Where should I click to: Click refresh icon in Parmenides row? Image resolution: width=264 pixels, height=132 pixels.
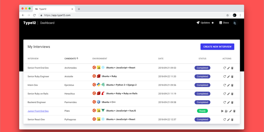click(225, 102)
